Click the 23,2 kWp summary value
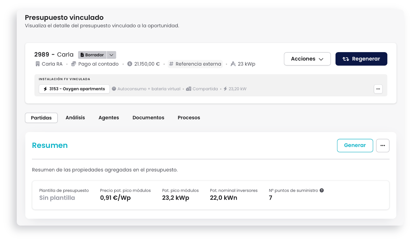Screen dimensions: 413x242 tap(176, 198)
